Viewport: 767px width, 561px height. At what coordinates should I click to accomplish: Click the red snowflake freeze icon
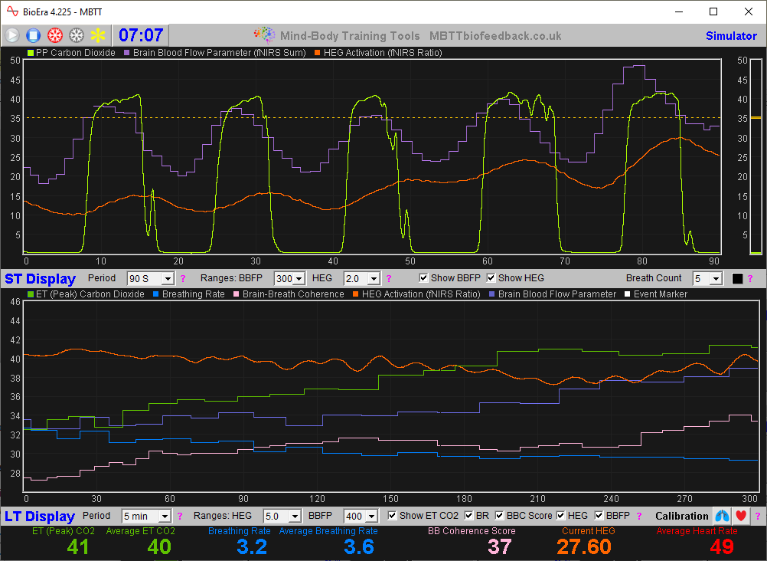tap(54, 34)
